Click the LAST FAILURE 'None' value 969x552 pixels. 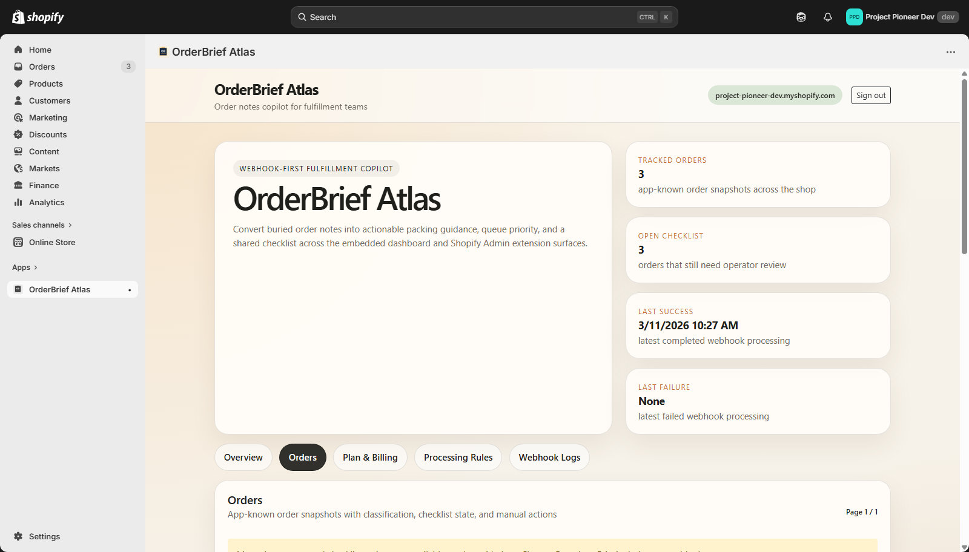click(652, 401)
